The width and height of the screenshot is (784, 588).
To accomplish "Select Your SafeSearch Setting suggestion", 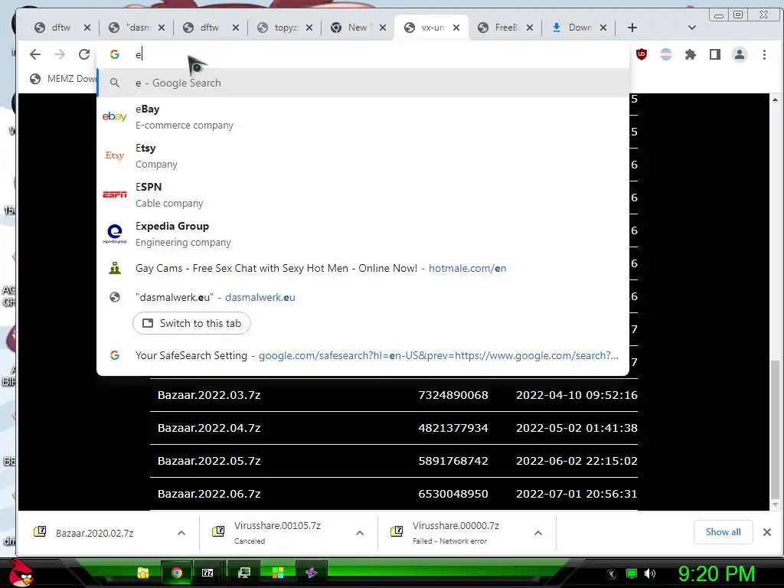I will [363, 355].
